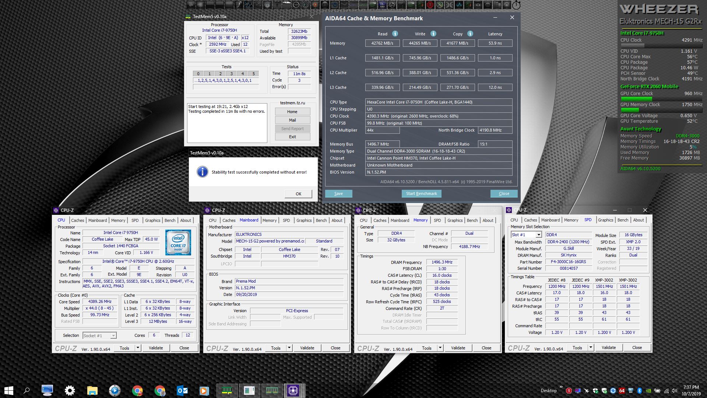
Task: Open Bench tab in Memory CPU-Z window
Action: tap(472, 220)
